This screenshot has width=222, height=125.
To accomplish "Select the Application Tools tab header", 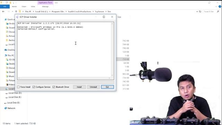I will [x=45, y=2].
